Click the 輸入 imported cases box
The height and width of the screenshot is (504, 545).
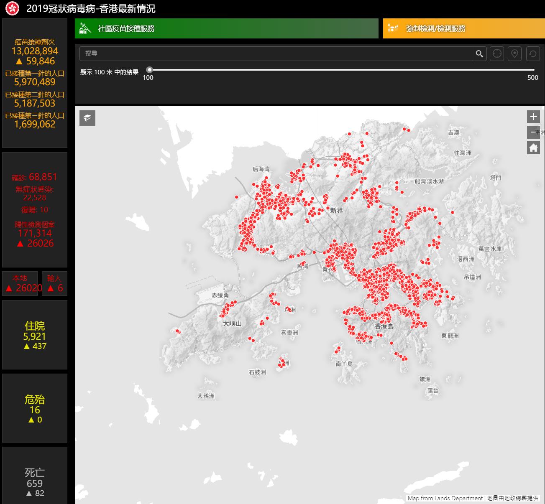(x=54, y=283)
